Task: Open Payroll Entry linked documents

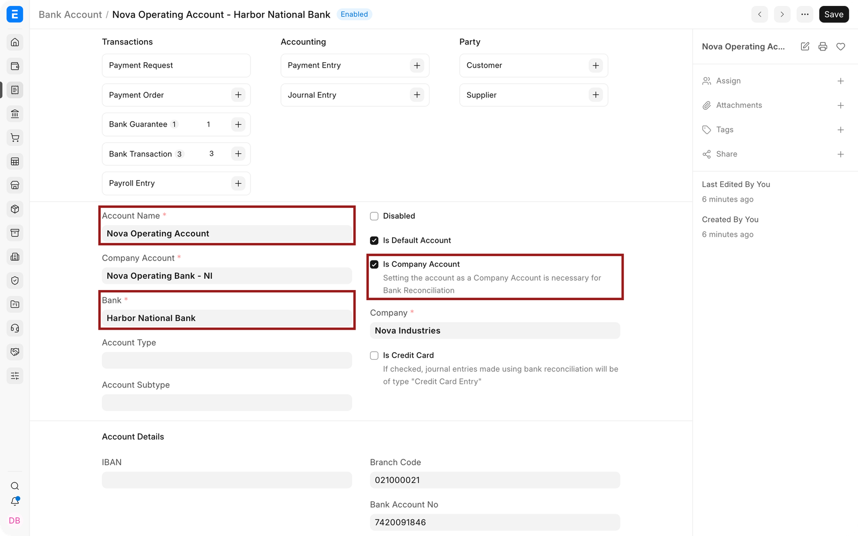Action: tap(132, 183)
